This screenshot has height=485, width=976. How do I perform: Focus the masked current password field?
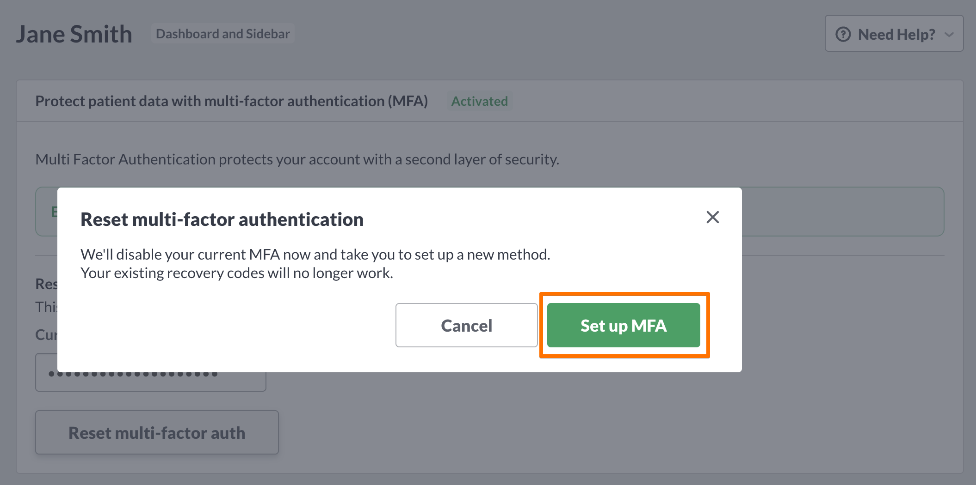pos(151,372)
